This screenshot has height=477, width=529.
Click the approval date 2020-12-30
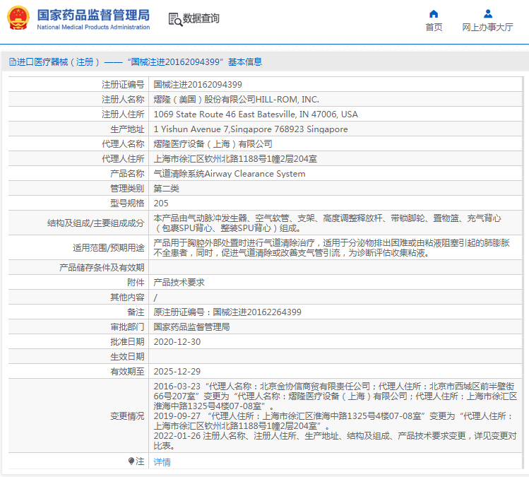[x=177, y=341]
